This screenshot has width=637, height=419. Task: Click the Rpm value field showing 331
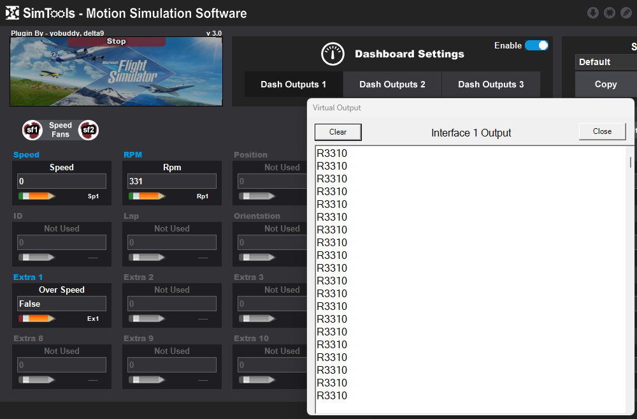pyautogui.click(x=172, y=181)
